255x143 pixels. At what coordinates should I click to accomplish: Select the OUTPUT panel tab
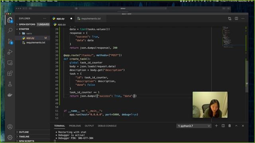coord(89,126)
